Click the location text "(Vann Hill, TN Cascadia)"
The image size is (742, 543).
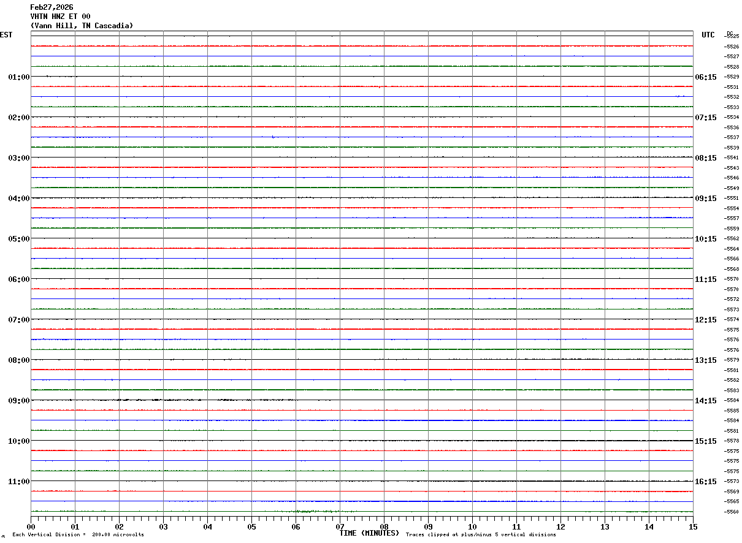click(x=82, y=26)
